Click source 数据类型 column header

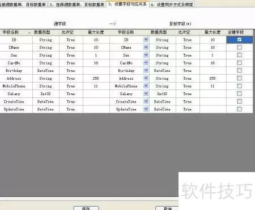click(x=46, y=32)
